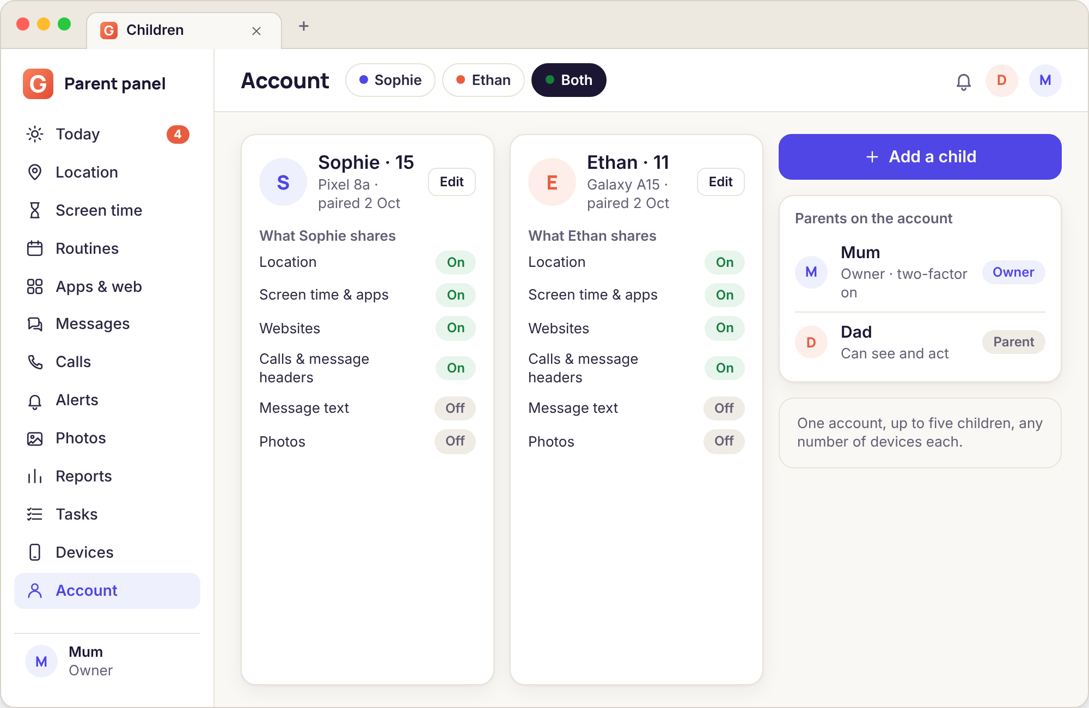Click the Parent panel G logo

tap(38, 83)
